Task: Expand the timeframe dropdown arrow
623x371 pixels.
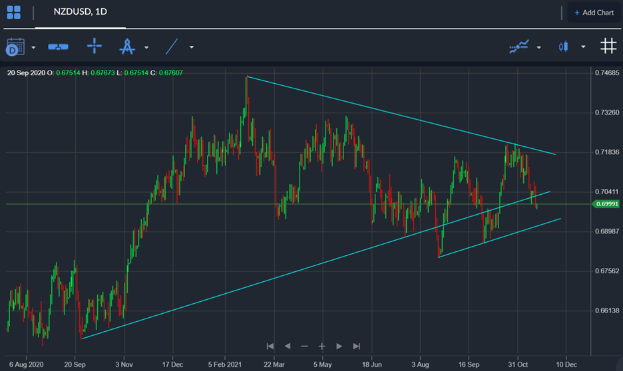Action: (33, 47)
